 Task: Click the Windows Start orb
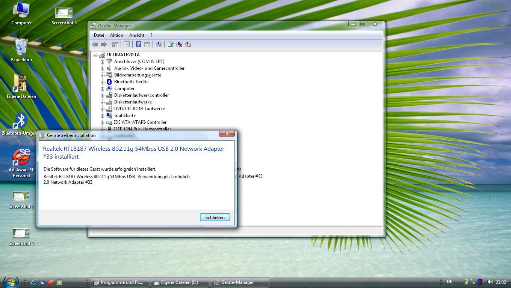(11, 282)
